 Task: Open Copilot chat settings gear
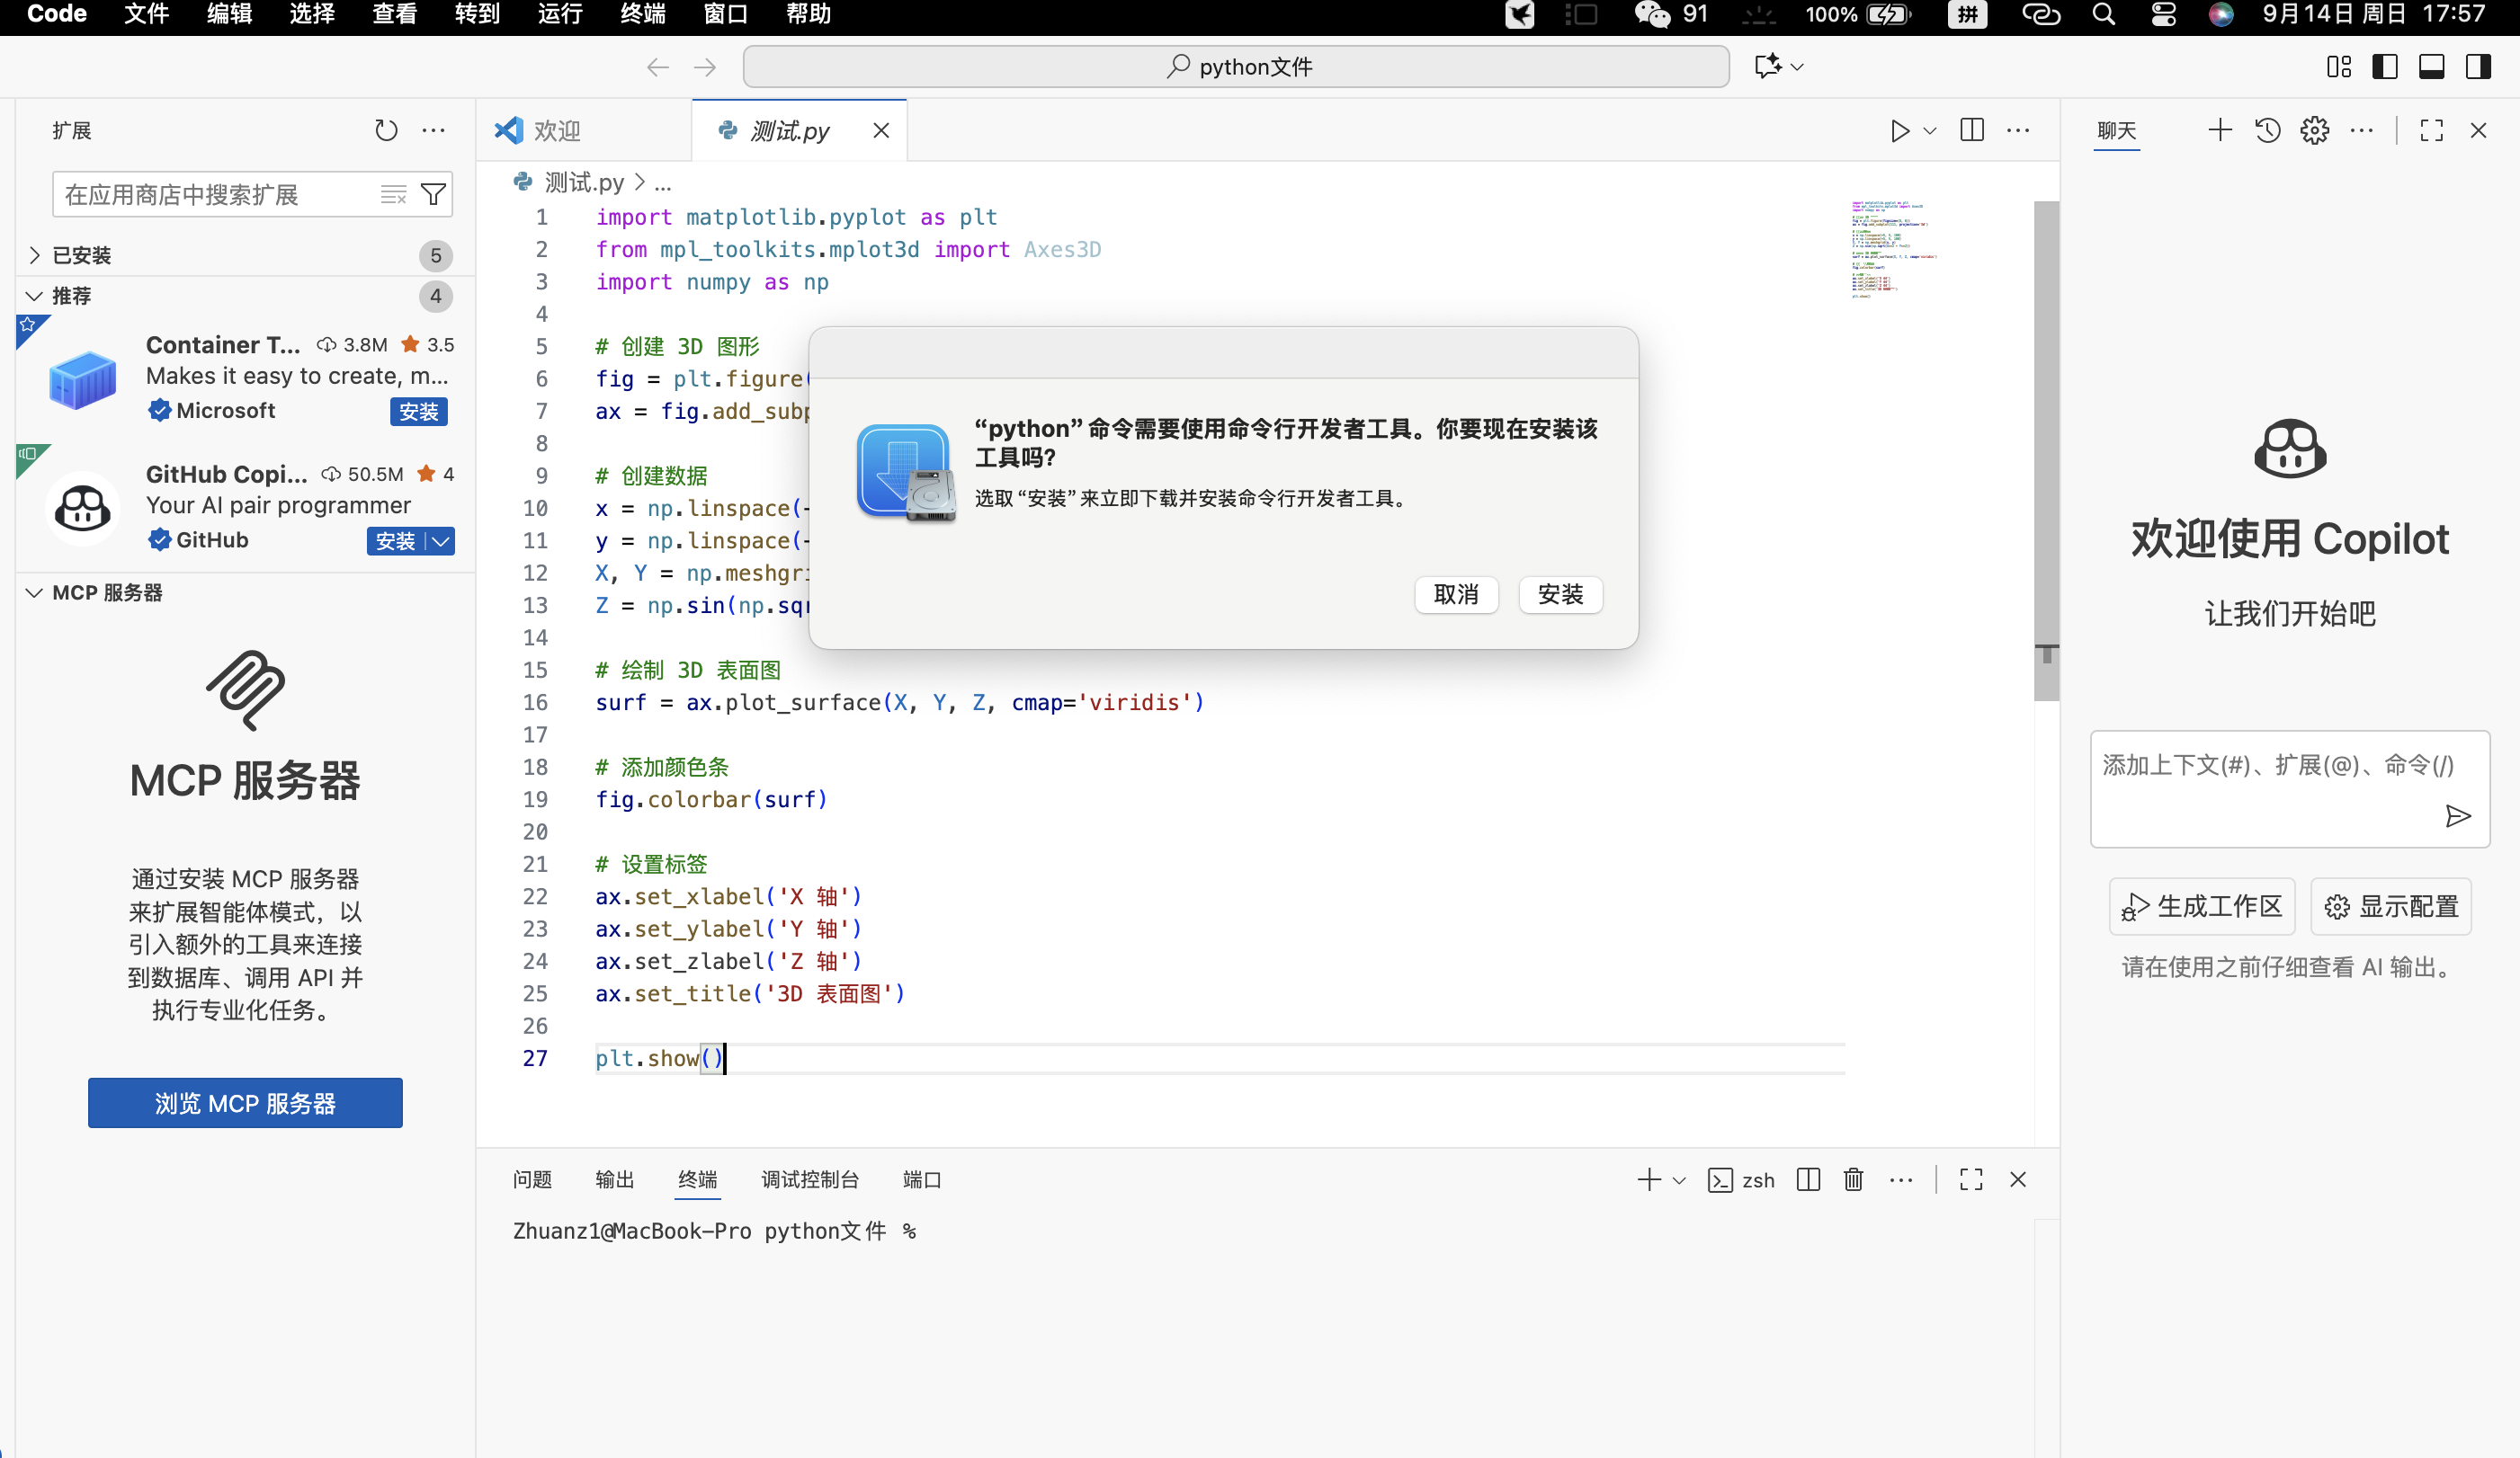click(x=2315, y=130)
